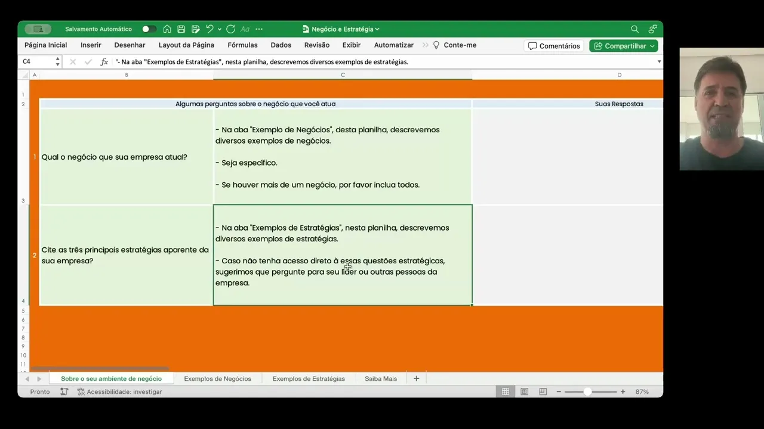
Task: Click the window control pill in title bar
Action: (38, 29)
